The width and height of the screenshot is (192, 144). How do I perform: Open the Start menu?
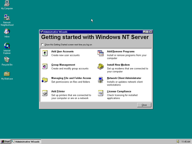coord(5,142)
